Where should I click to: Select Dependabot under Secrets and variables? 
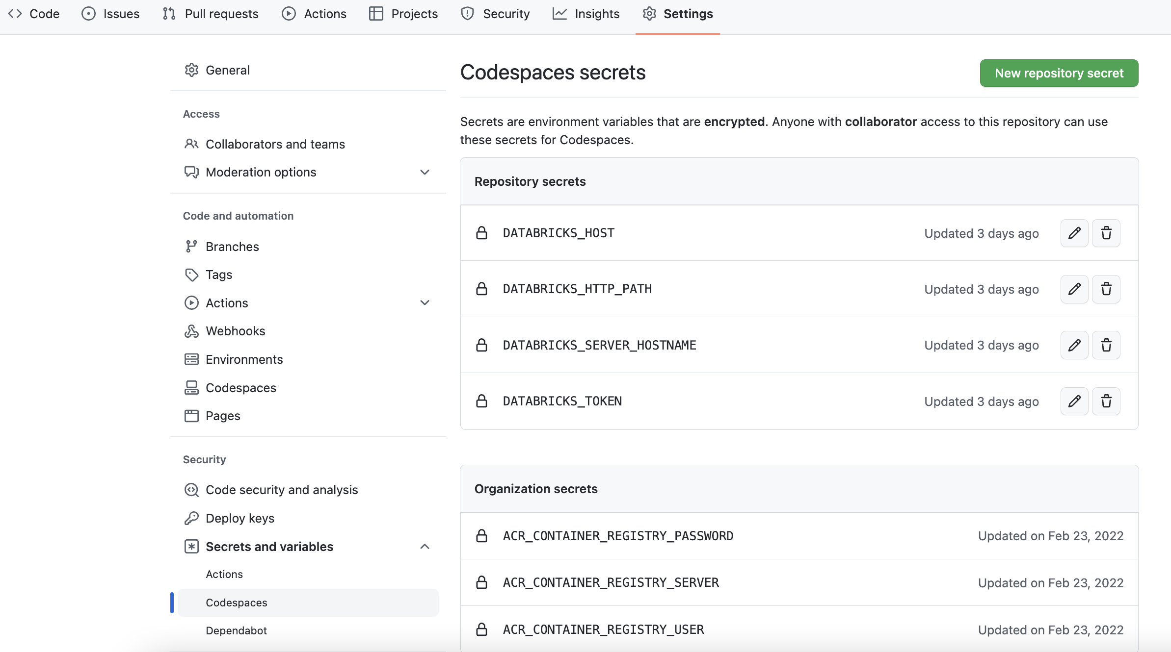point(236,630)
